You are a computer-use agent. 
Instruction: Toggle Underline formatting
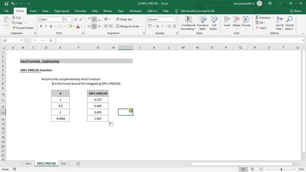[x=51, y=26]
